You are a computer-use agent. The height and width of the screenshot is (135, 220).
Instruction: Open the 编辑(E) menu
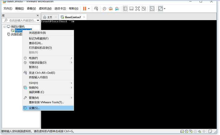pos(20,8)
